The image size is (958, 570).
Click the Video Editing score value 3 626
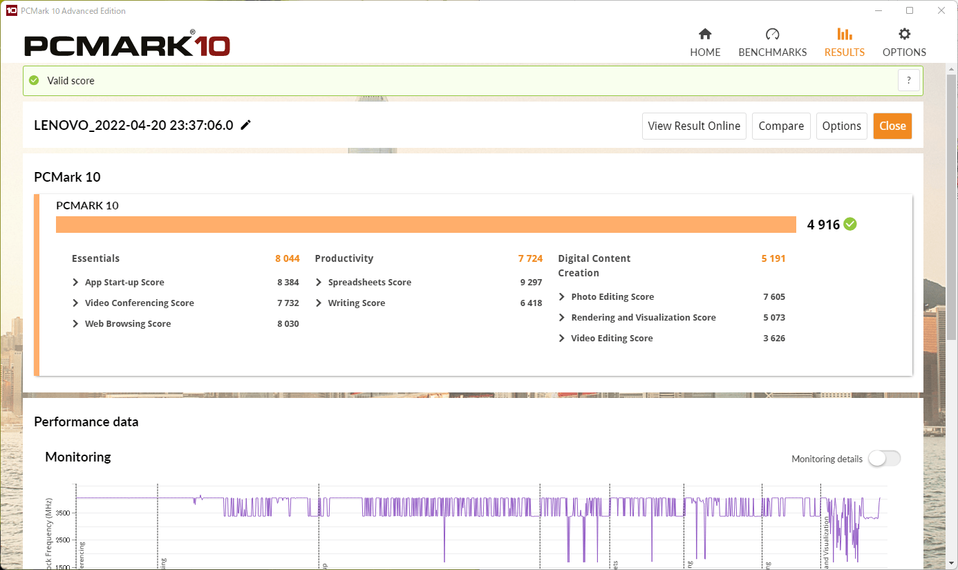tap(774, 338)
